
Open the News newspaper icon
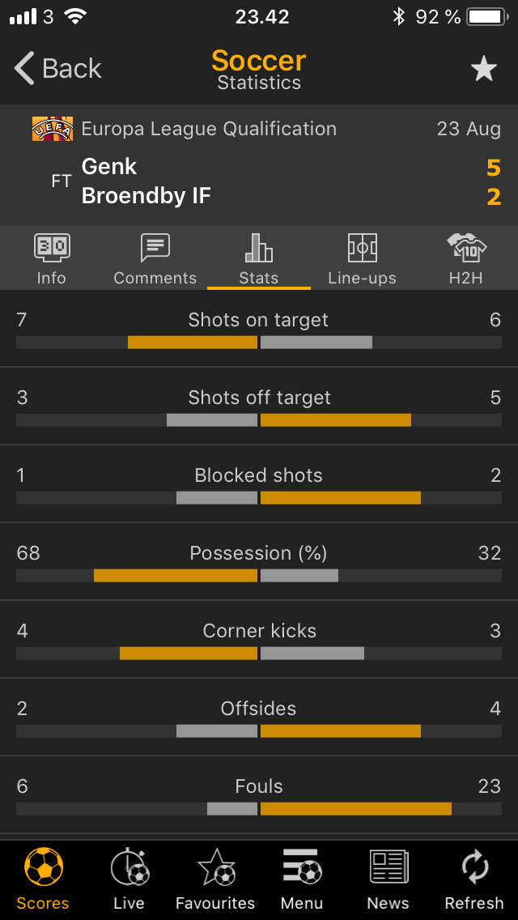coord(388,879)
